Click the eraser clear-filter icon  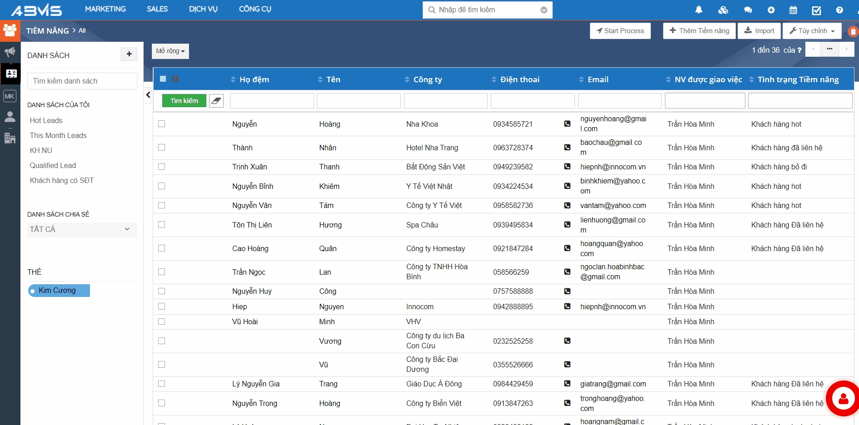216,101
